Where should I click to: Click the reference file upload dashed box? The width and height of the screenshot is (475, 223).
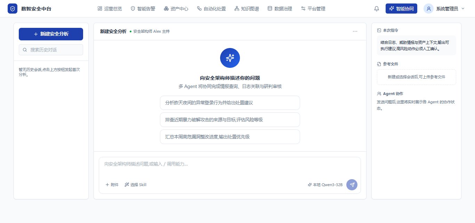pos(417,77)
